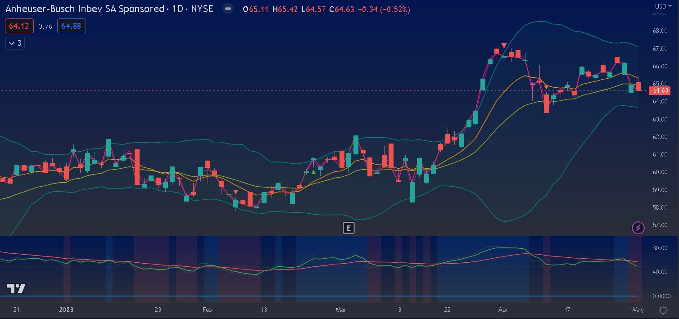Click the 66.00 price axis label

pyautogui.click(x=660, y=66)
